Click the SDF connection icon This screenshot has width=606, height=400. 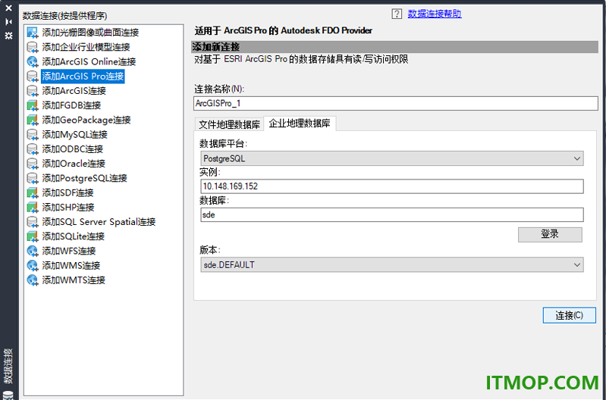[x=33, y=192]
